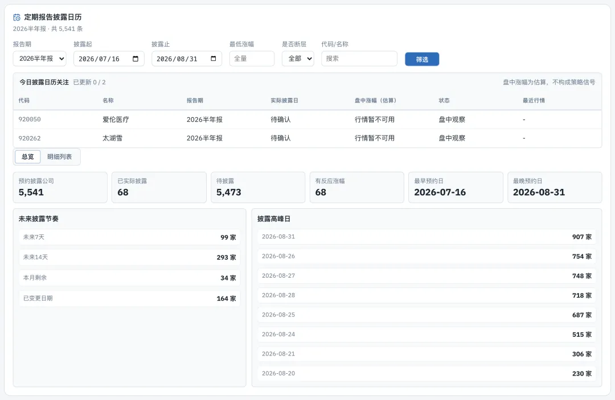This screenshot has width=615, height=400.
Task: Click peak day 2026-08-31 with 907 家
Action: point(427,237)
